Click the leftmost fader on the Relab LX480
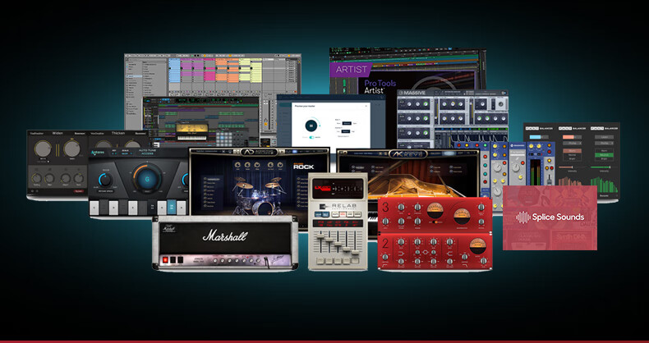 click(x=319, y=237)
